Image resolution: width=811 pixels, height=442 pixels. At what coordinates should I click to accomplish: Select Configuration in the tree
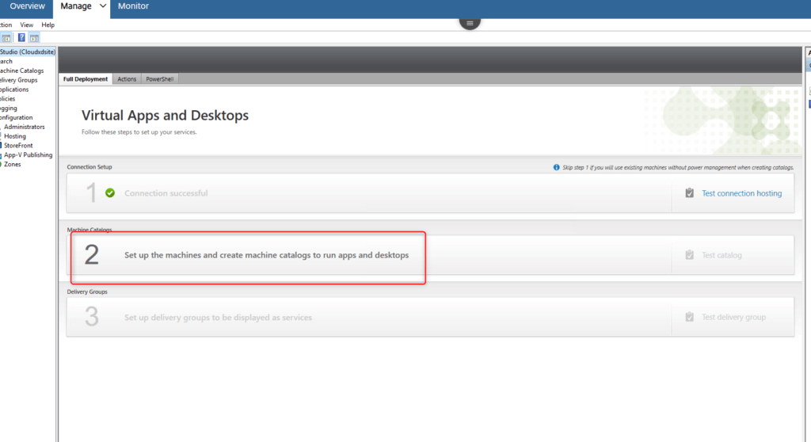point(17,117)
